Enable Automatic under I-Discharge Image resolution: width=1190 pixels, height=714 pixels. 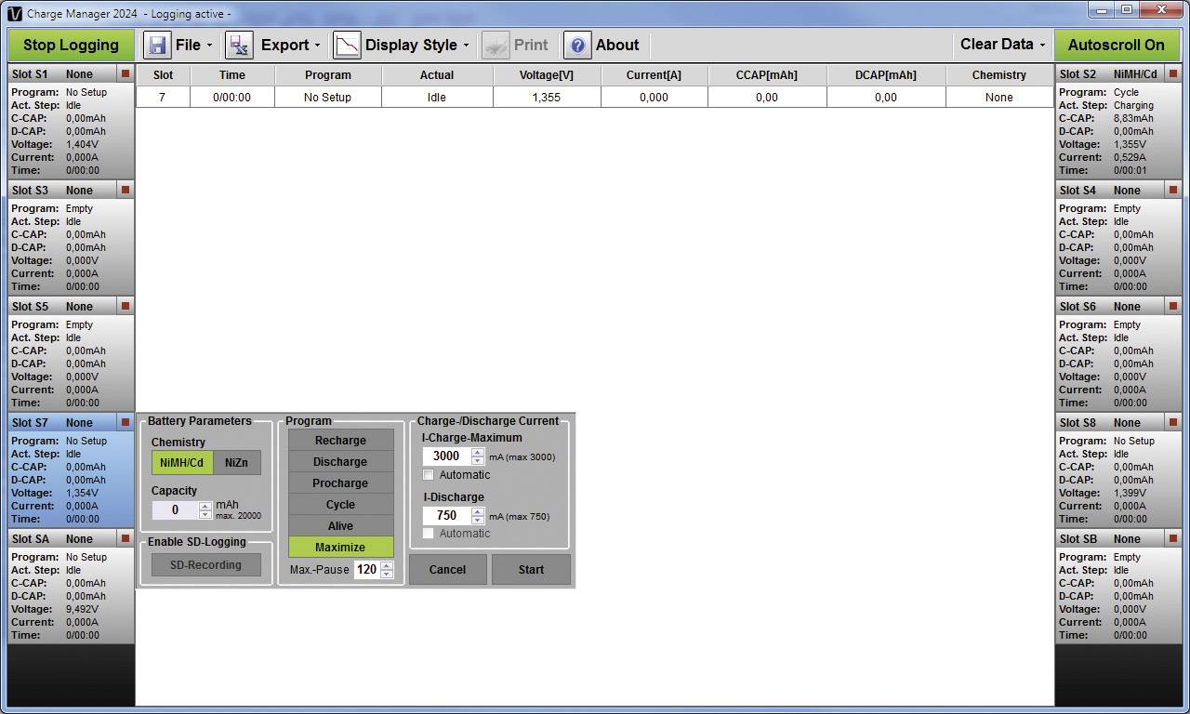point(429,534)
